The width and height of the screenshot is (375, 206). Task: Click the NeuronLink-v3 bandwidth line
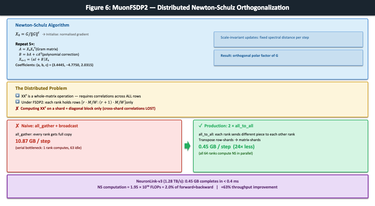click(x=187, y=181)
